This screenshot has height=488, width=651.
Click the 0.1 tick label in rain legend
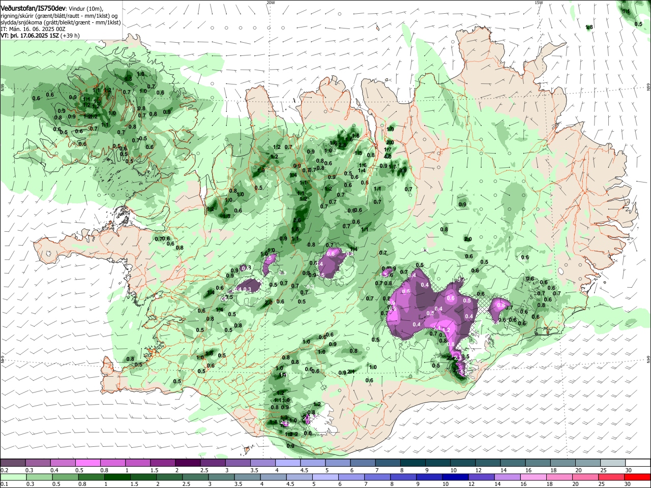pyautogui.click(x=4, y=484)
